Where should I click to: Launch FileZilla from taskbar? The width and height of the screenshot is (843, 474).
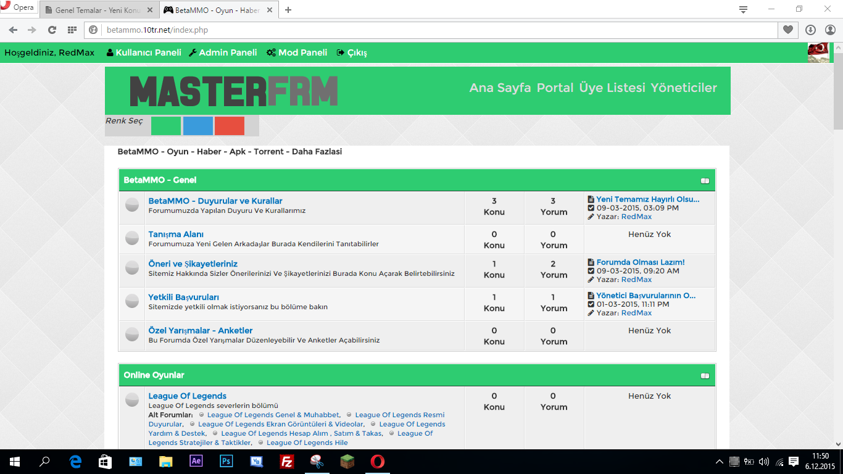click(x=286, y=462)
